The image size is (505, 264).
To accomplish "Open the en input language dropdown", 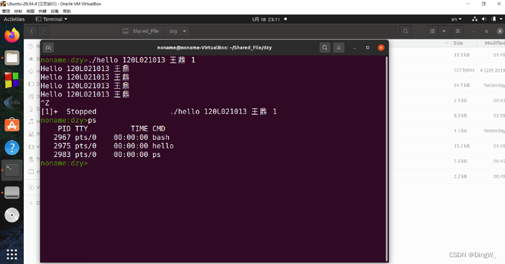I will click(457, 19).
